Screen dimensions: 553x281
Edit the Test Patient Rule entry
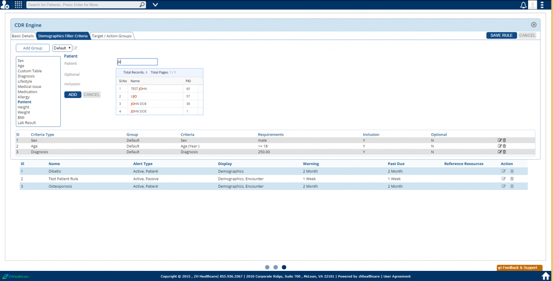click(503, 178)
